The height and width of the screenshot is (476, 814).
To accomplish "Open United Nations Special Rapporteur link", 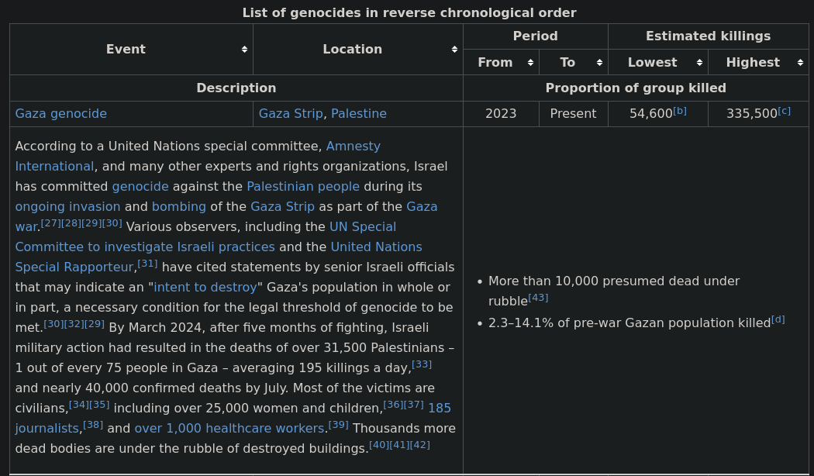I will click(x=376, y=247).
